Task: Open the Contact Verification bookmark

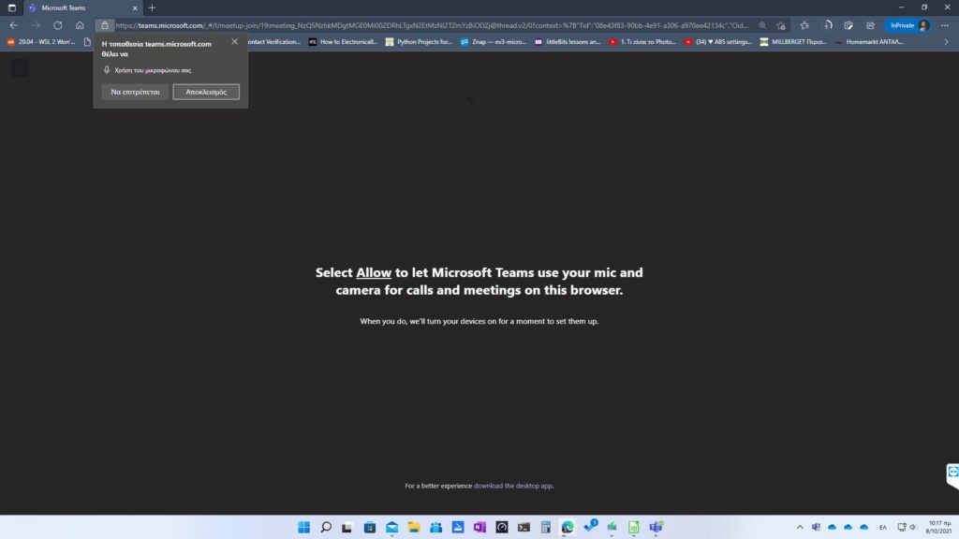Action: coord(274,41)
